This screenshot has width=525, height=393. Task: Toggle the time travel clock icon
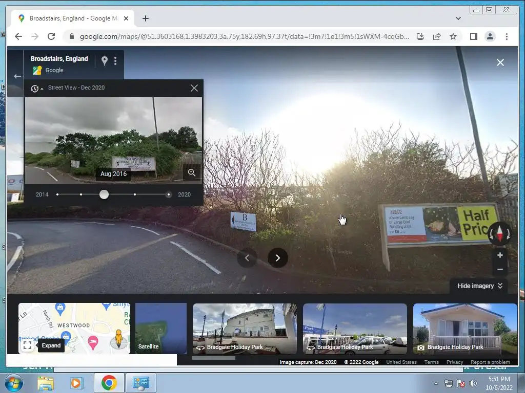pos(36,88)
